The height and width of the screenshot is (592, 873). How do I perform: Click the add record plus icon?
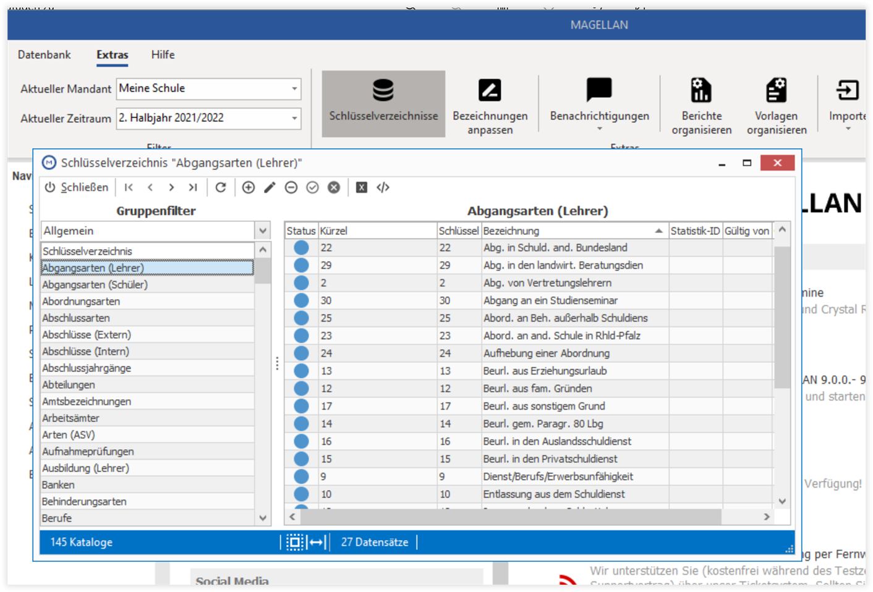[249, 187]
